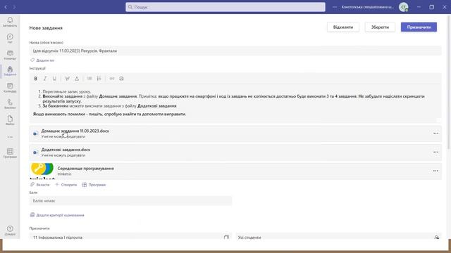The height and width of the screenshot is (253, 451).
Task: Open the Calls section in sidebar
Action: point(10,104)
